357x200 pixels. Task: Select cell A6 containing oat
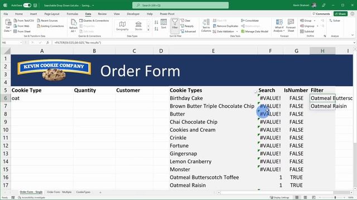[42, 98]
